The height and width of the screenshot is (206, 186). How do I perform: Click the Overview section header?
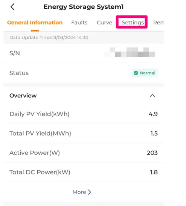click(x=84, y=96)
